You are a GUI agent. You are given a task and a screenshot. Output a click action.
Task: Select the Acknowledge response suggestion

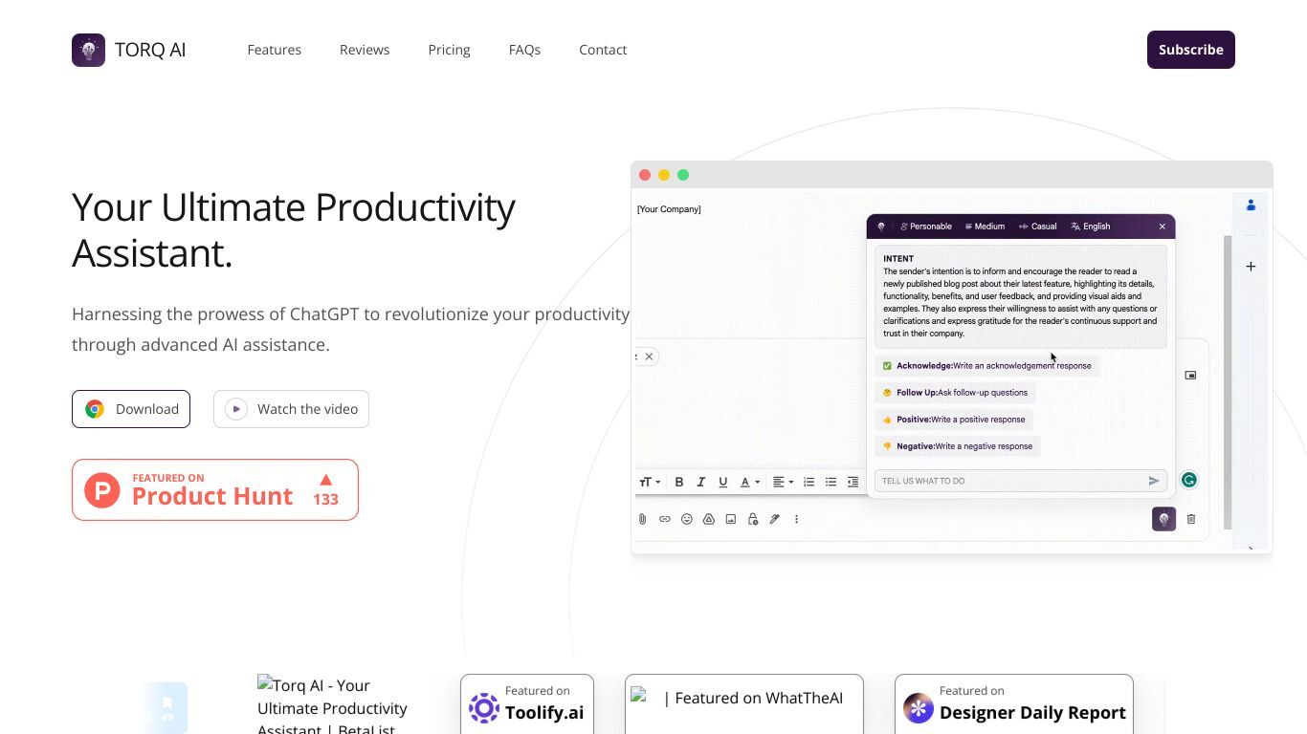(x=986, y=366)
